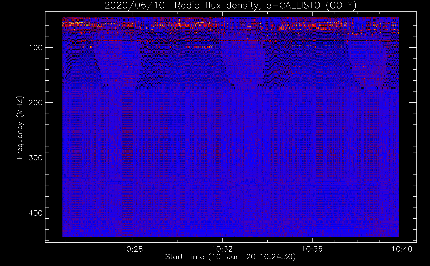Image resolution: width=430 pixels, height=266 pixels.
Task: Click the '300' frequency tick label
Action: pyautogui.click(x=36, y=158)
